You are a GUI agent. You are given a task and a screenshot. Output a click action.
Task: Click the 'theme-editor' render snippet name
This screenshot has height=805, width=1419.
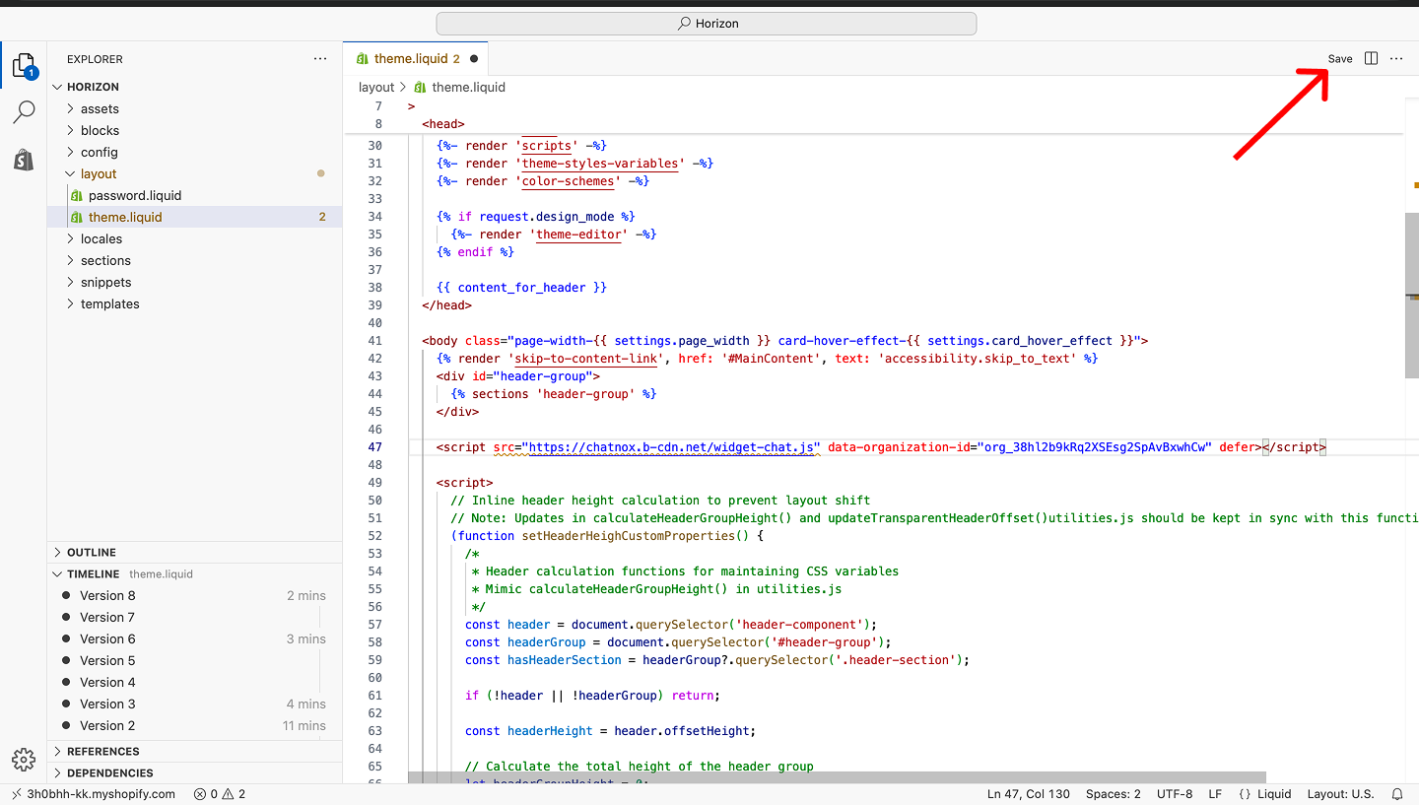click(x=578, y=235)
